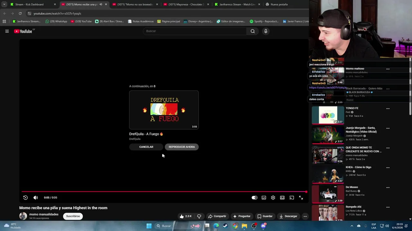Screen dimensions: 412x231
Task: Enter full screen mode
Action: pos(301,198)
